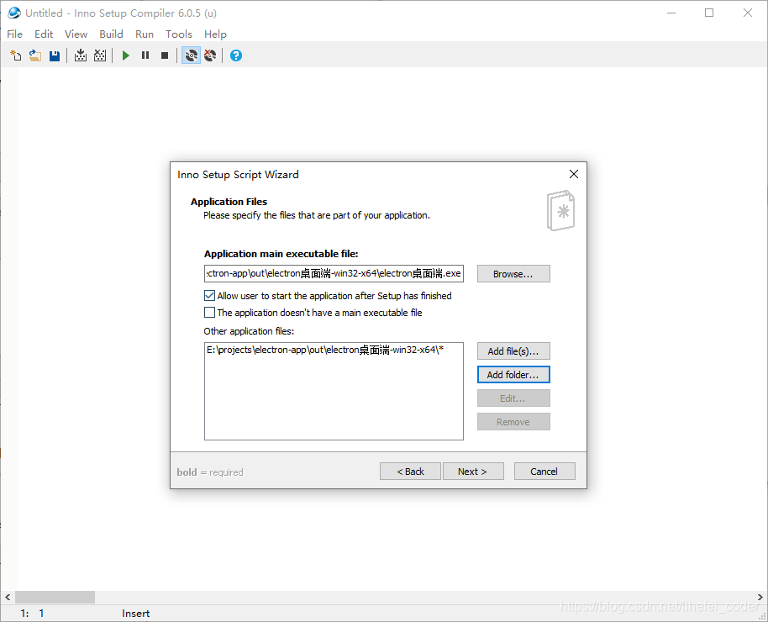
Task: Click the line:column position in status bar
Action: pos(32,614)
